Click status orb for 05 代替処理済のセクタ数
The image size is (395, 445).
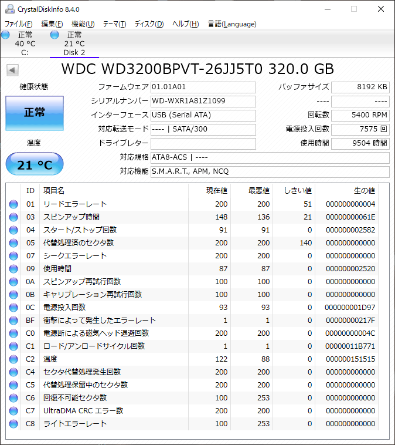13,243
